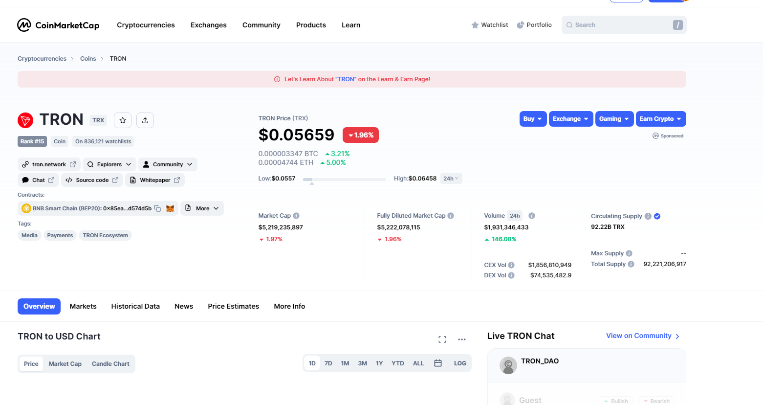Click the Max Supply info icon
The width and height of the screenshot is (763, 405).
[629, 253]
